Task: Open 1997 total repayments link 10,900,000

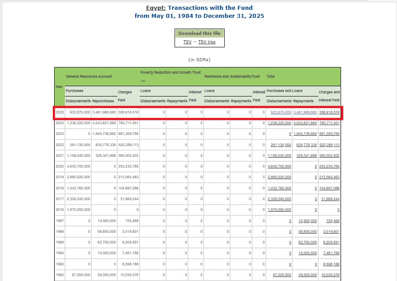Action: point(307,221)
